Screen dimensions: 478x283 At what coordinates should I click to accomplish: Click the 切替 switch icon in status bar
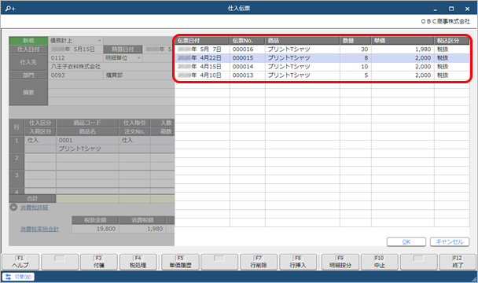click(8, 277)
